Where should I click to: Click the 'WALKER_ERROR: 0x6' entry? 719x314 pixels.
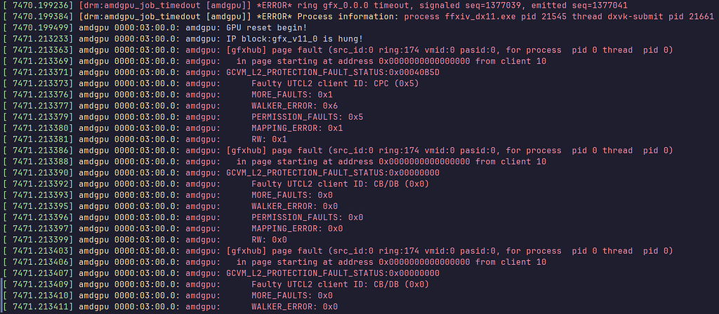(x=294, y=106)
